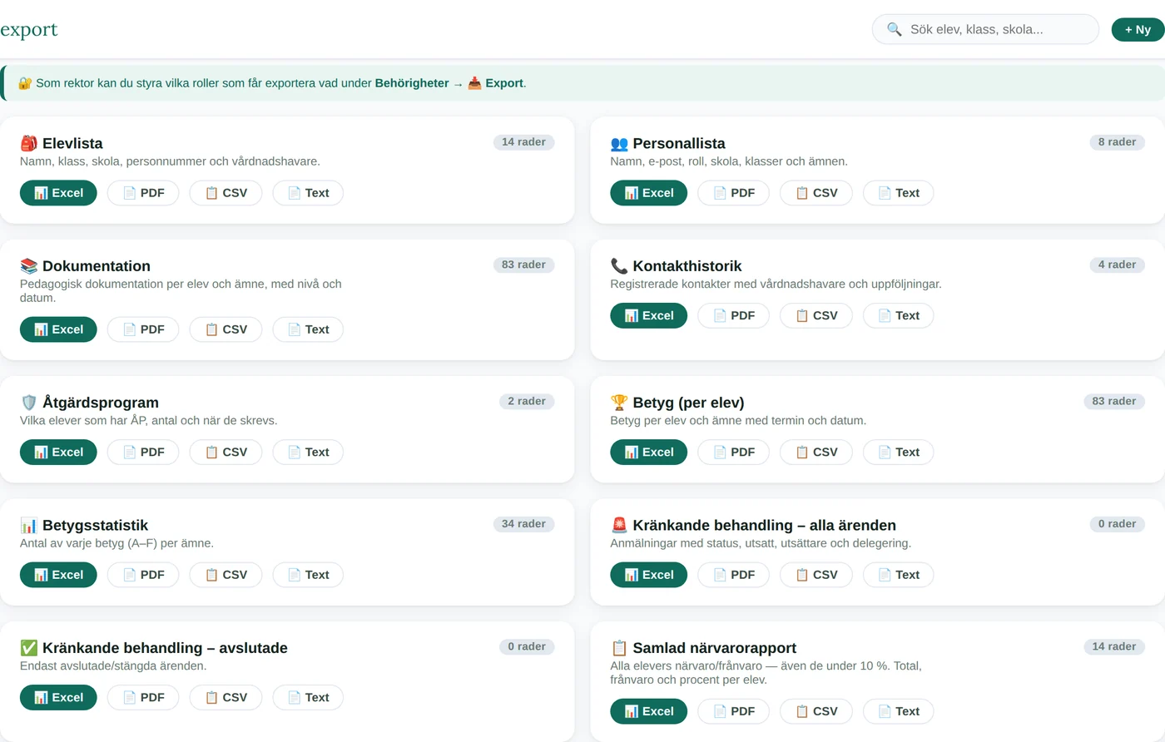This screenshot has width=1165, height=742.
Task: Focus the Sök elev, klass, skola search field
Action: coord(985,29)
